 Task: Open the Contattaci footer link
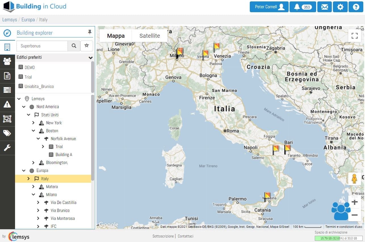pyautogui.click(x=186, y=236)
